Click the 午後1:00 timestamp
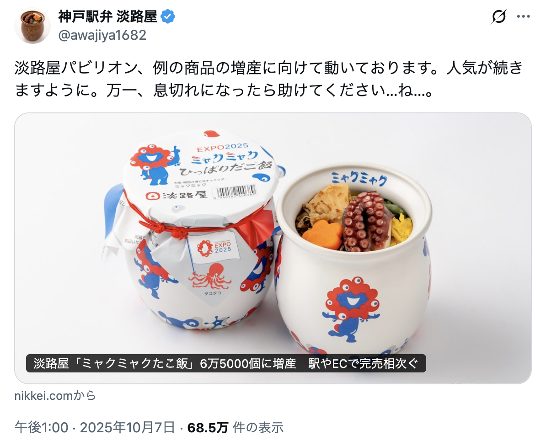Image resolution: width=546 pixels, height=446 pixels. [42, 427]
